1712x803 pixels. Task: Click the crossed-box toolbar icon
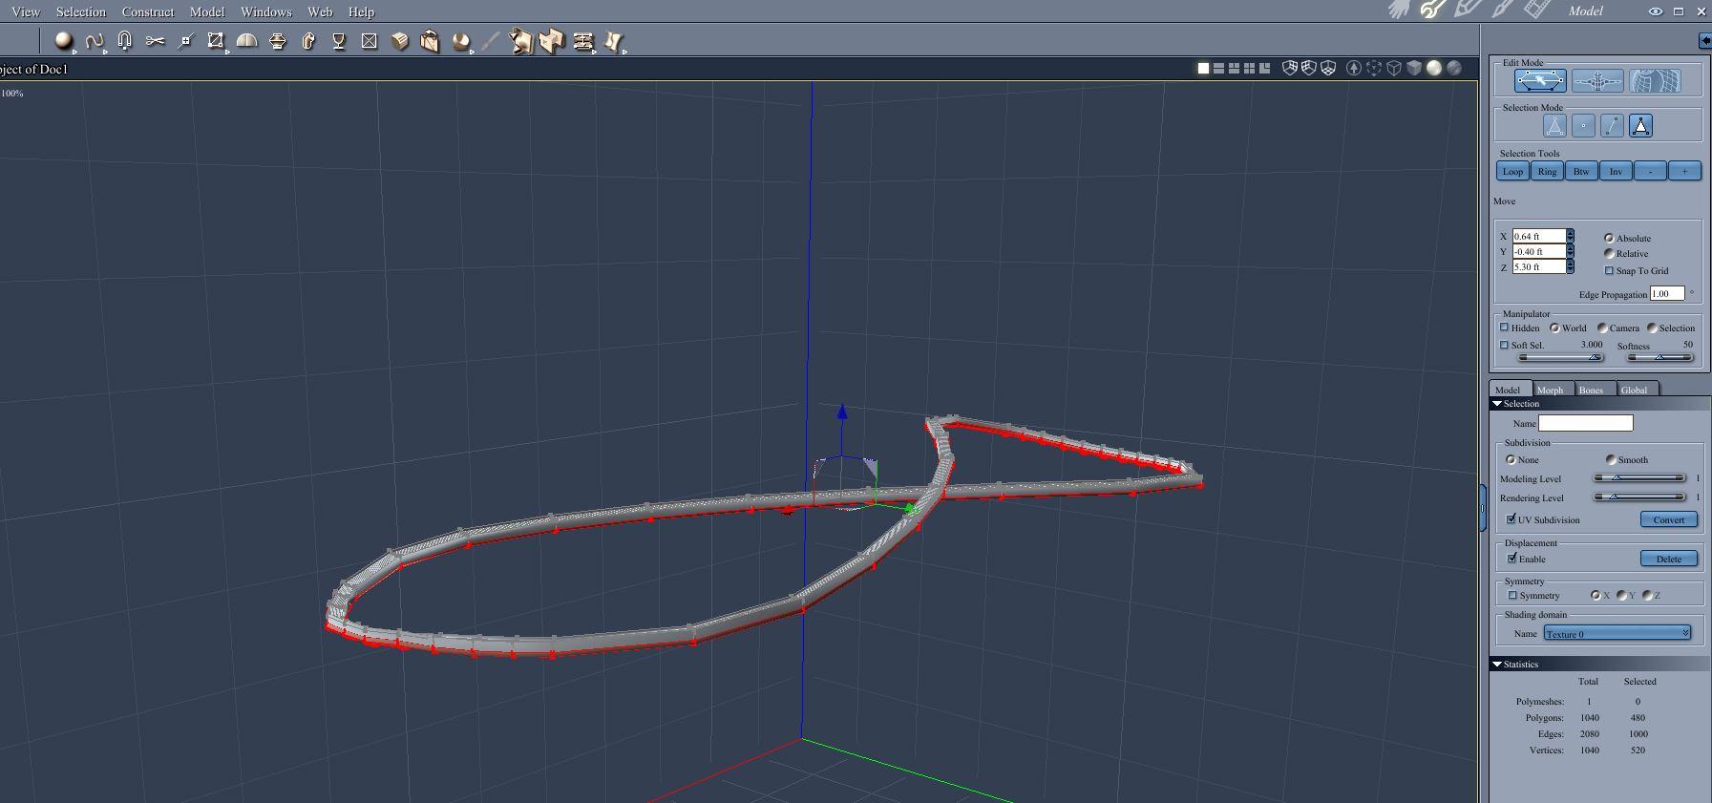[x=369, y=41]
